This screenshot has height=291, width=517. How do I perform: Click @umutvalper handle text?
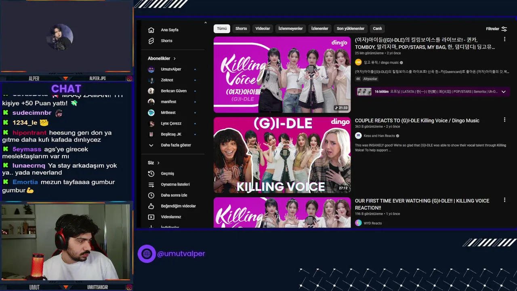pos(181,254)
